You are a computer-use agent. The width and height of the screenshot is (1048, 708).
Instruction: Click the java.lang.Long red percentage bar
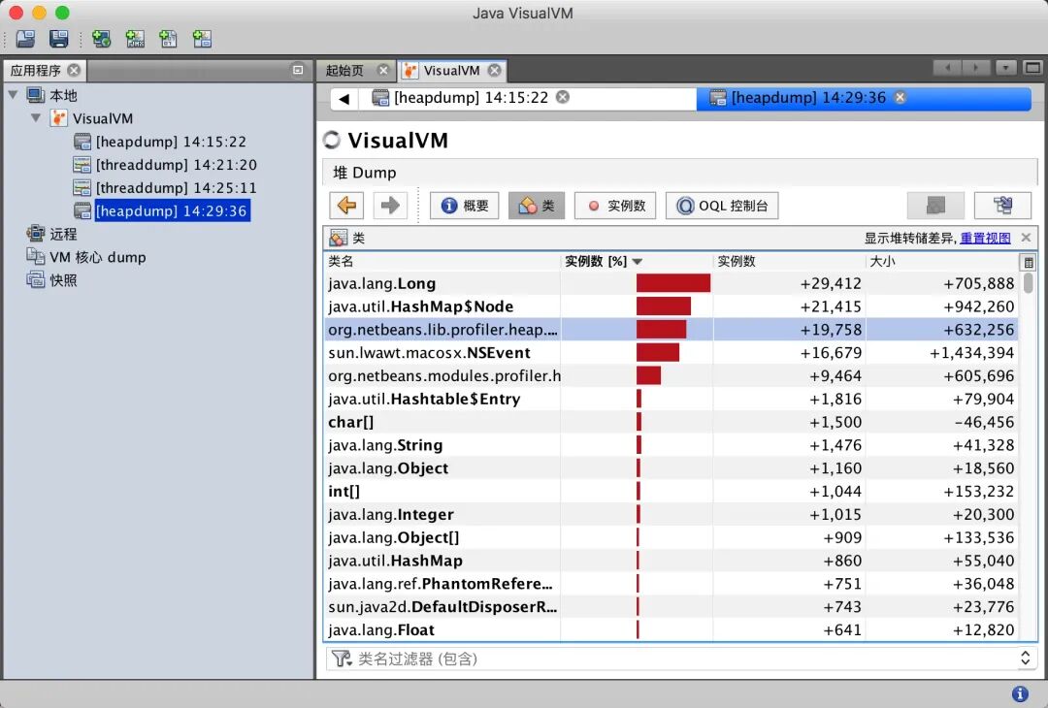[673, 283]
